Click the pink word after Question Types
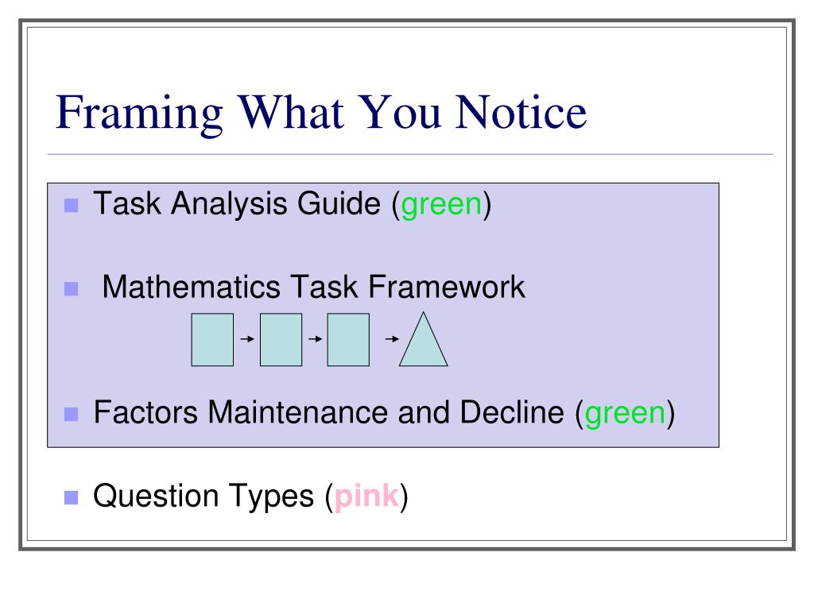The height and width of the screenshot is (610, 814). (x=366, y=498)
